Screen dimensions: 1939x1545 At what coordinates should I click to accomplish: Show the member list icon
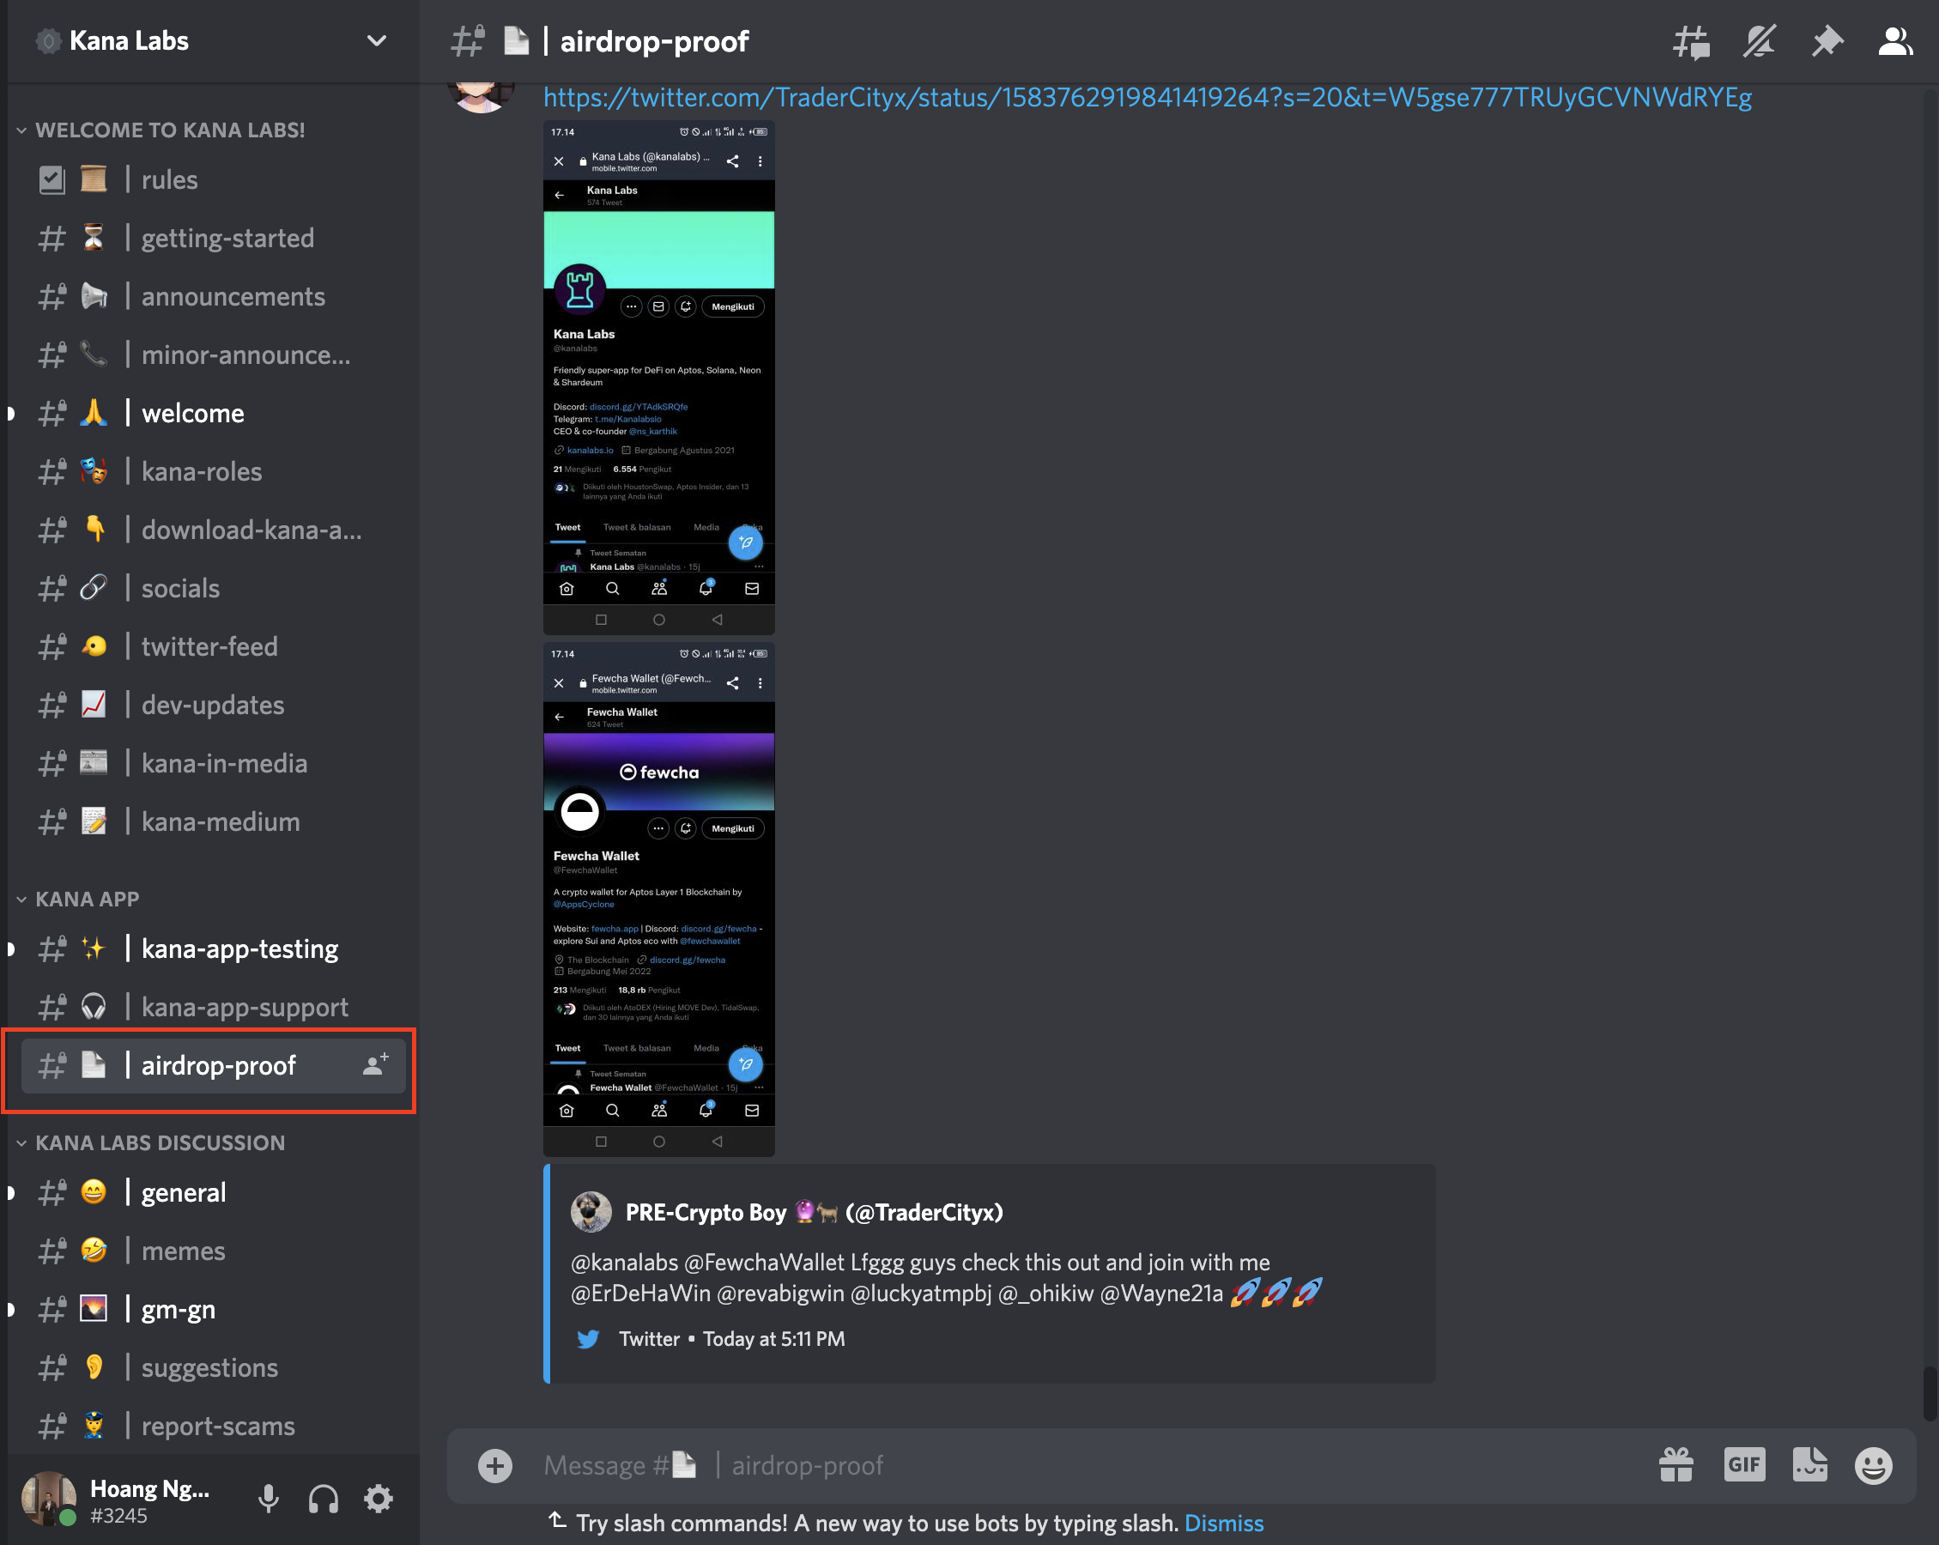(1895, 41)
